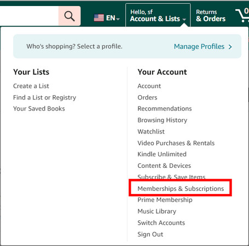Select Switch Accounts

pos(161,222)
